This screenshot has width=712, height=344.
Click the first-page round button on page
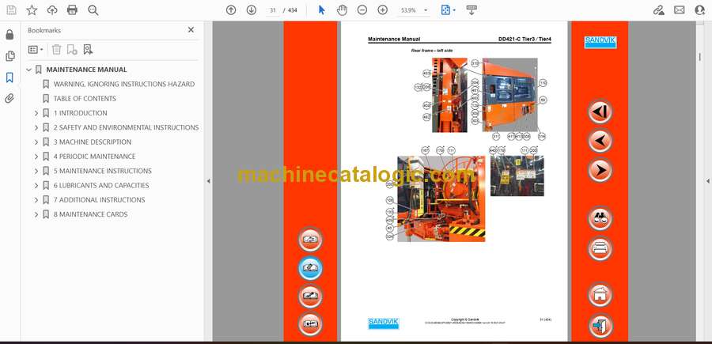click(600, 112)
